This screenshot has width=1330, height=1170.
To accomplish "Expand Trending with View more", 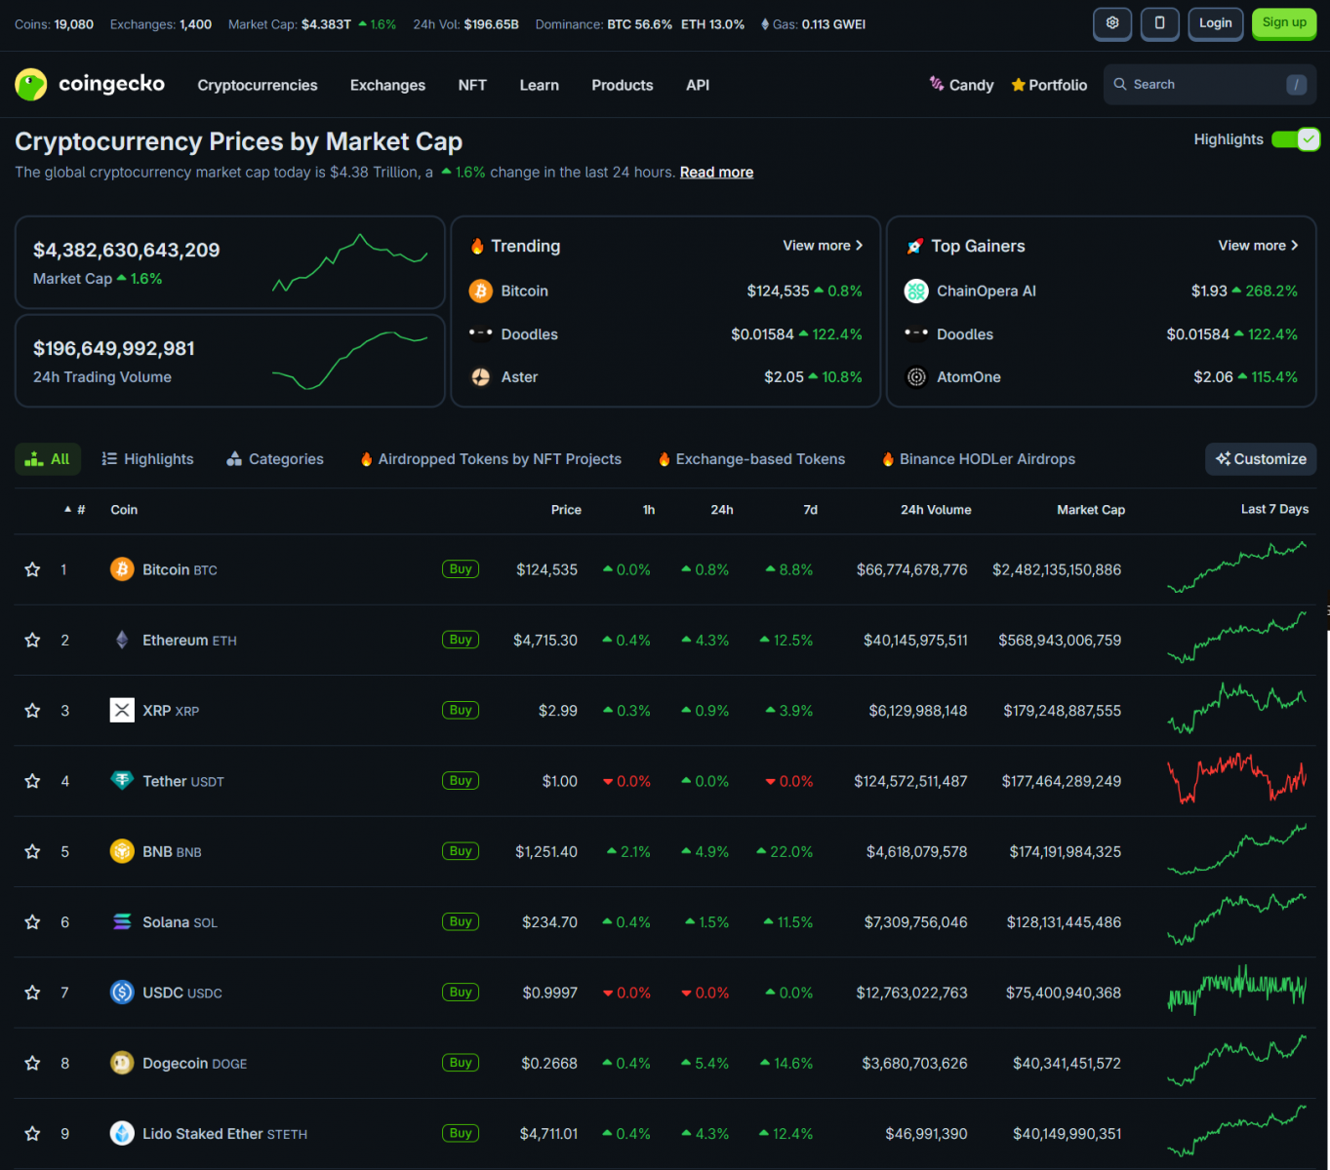I will [x=823, y=246].
